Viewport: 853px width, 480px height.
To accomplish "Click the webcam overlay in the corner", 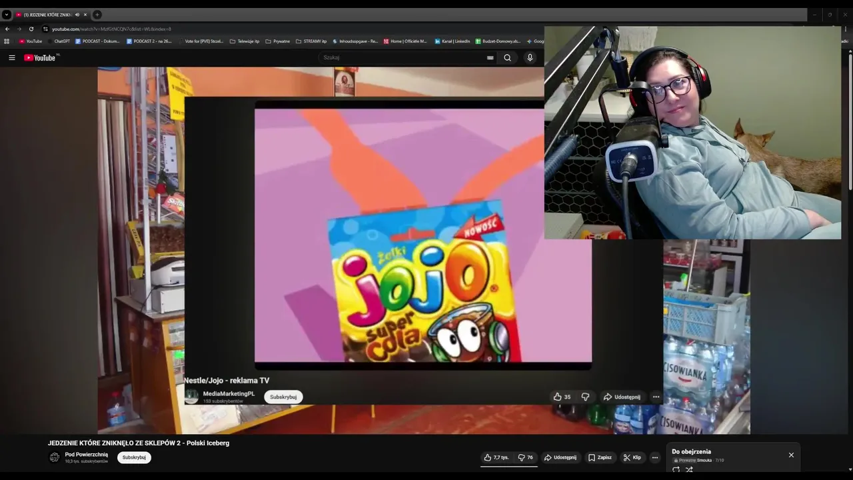I will 692,133.
